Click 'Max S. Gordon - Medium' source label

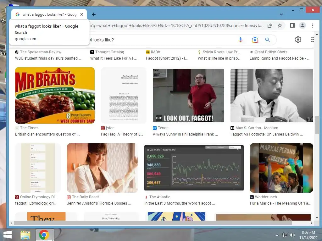(x=257, y=128)
